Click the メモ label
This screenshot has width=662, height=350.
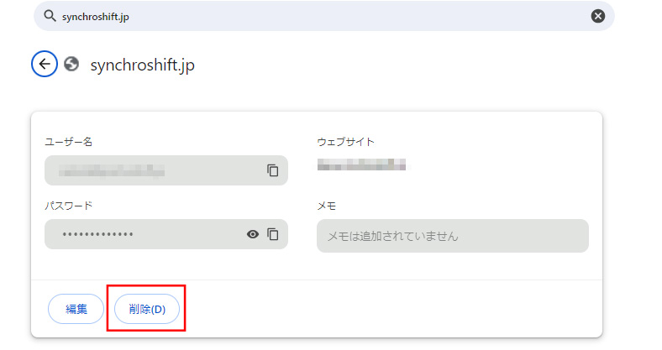tap(326, 206)
